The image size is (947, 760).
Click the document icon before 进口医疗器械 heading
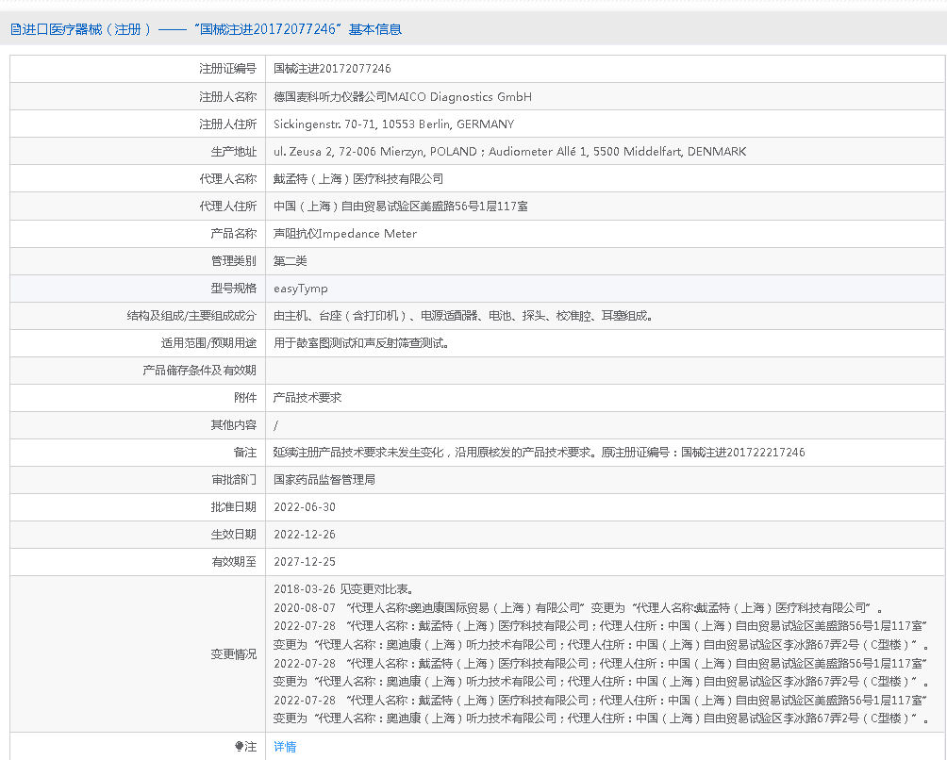[x=16, y=29]
